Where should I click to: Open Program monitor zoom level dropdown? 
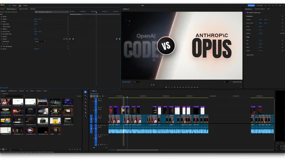click(x=137, y=82)
